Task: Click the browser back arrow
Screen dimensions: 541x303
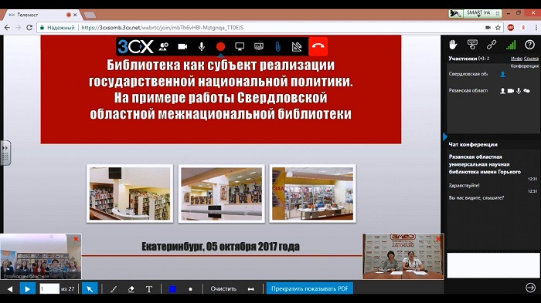Action: [7, 28]
